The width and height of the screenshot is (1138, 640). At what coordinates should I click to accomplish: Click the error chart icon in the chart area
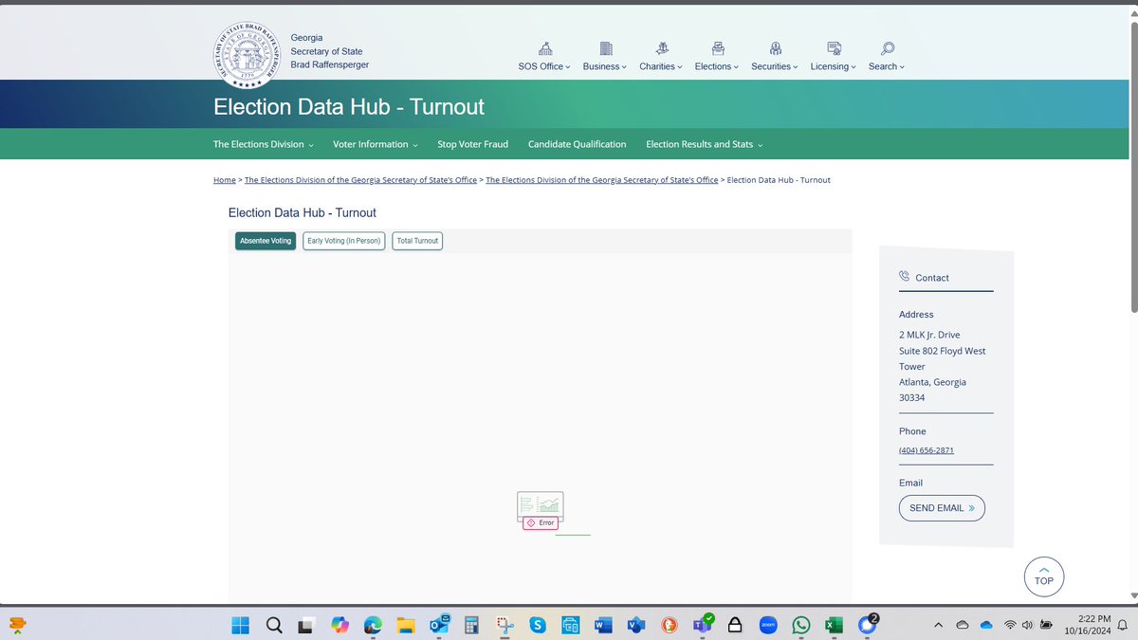pyautogui.click(x=540, y=505)
